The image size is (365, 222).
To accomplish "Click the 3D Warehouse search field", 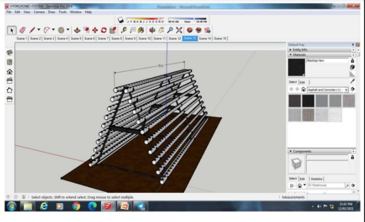I will point(326,185).
